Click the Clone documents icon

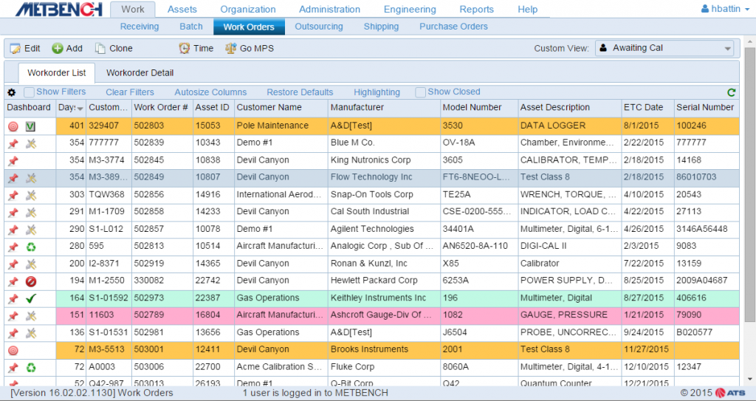pos(100,48)
